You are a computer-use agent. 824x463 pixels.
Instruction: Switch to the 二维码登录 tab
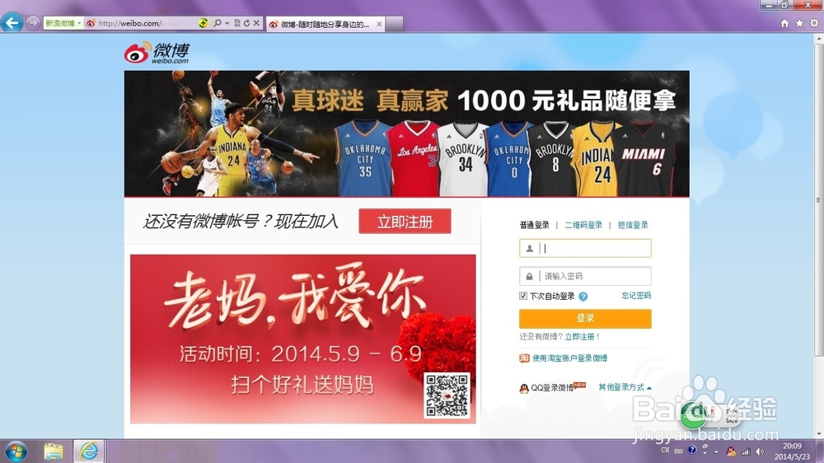pos(583,225)
